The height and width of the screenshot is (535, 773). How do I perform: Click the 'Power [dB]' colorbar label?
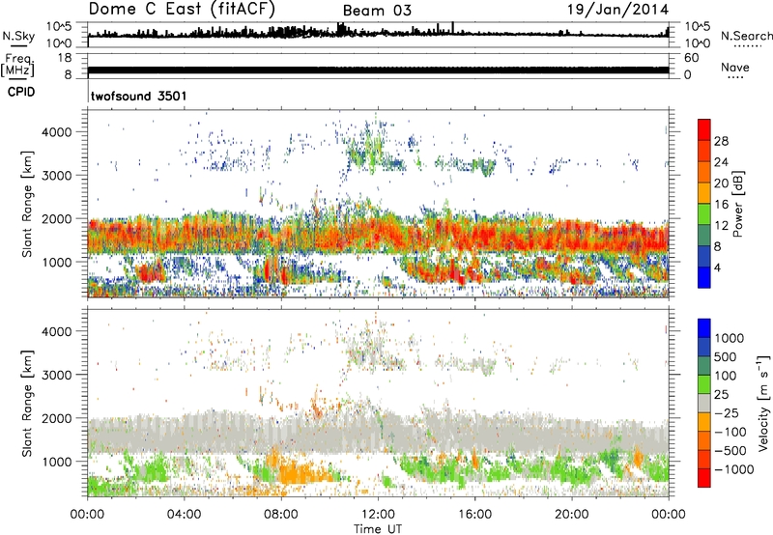point(737,204)
